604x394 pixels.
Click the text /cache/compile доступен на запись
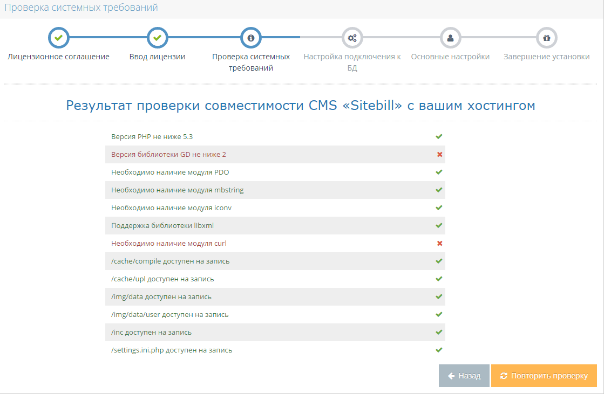170,261
